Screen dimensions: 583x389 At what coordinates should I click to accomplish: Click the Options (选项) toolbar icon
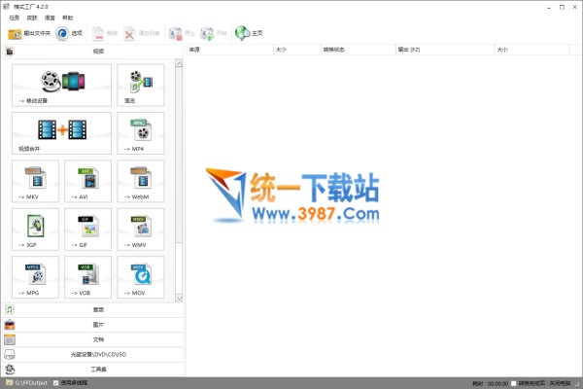pos(69,33)
